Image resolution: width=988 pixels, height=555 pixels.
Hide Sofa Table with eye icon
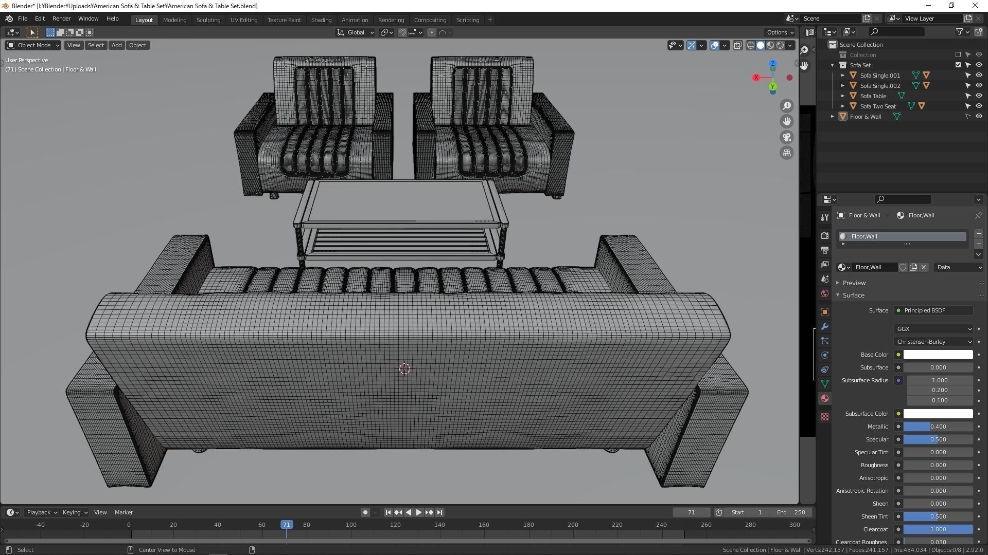coord(979,96)
